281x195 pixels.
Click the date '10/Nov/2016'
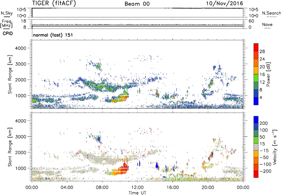tap(224, 4)
